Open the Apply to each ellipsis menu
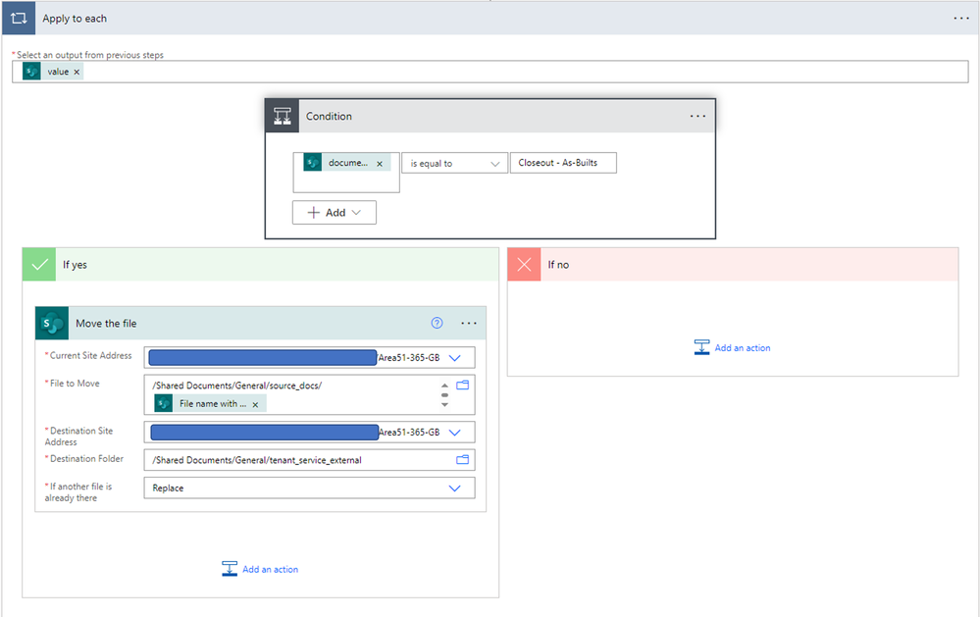The image size is (980, 617). coord(961,18)
